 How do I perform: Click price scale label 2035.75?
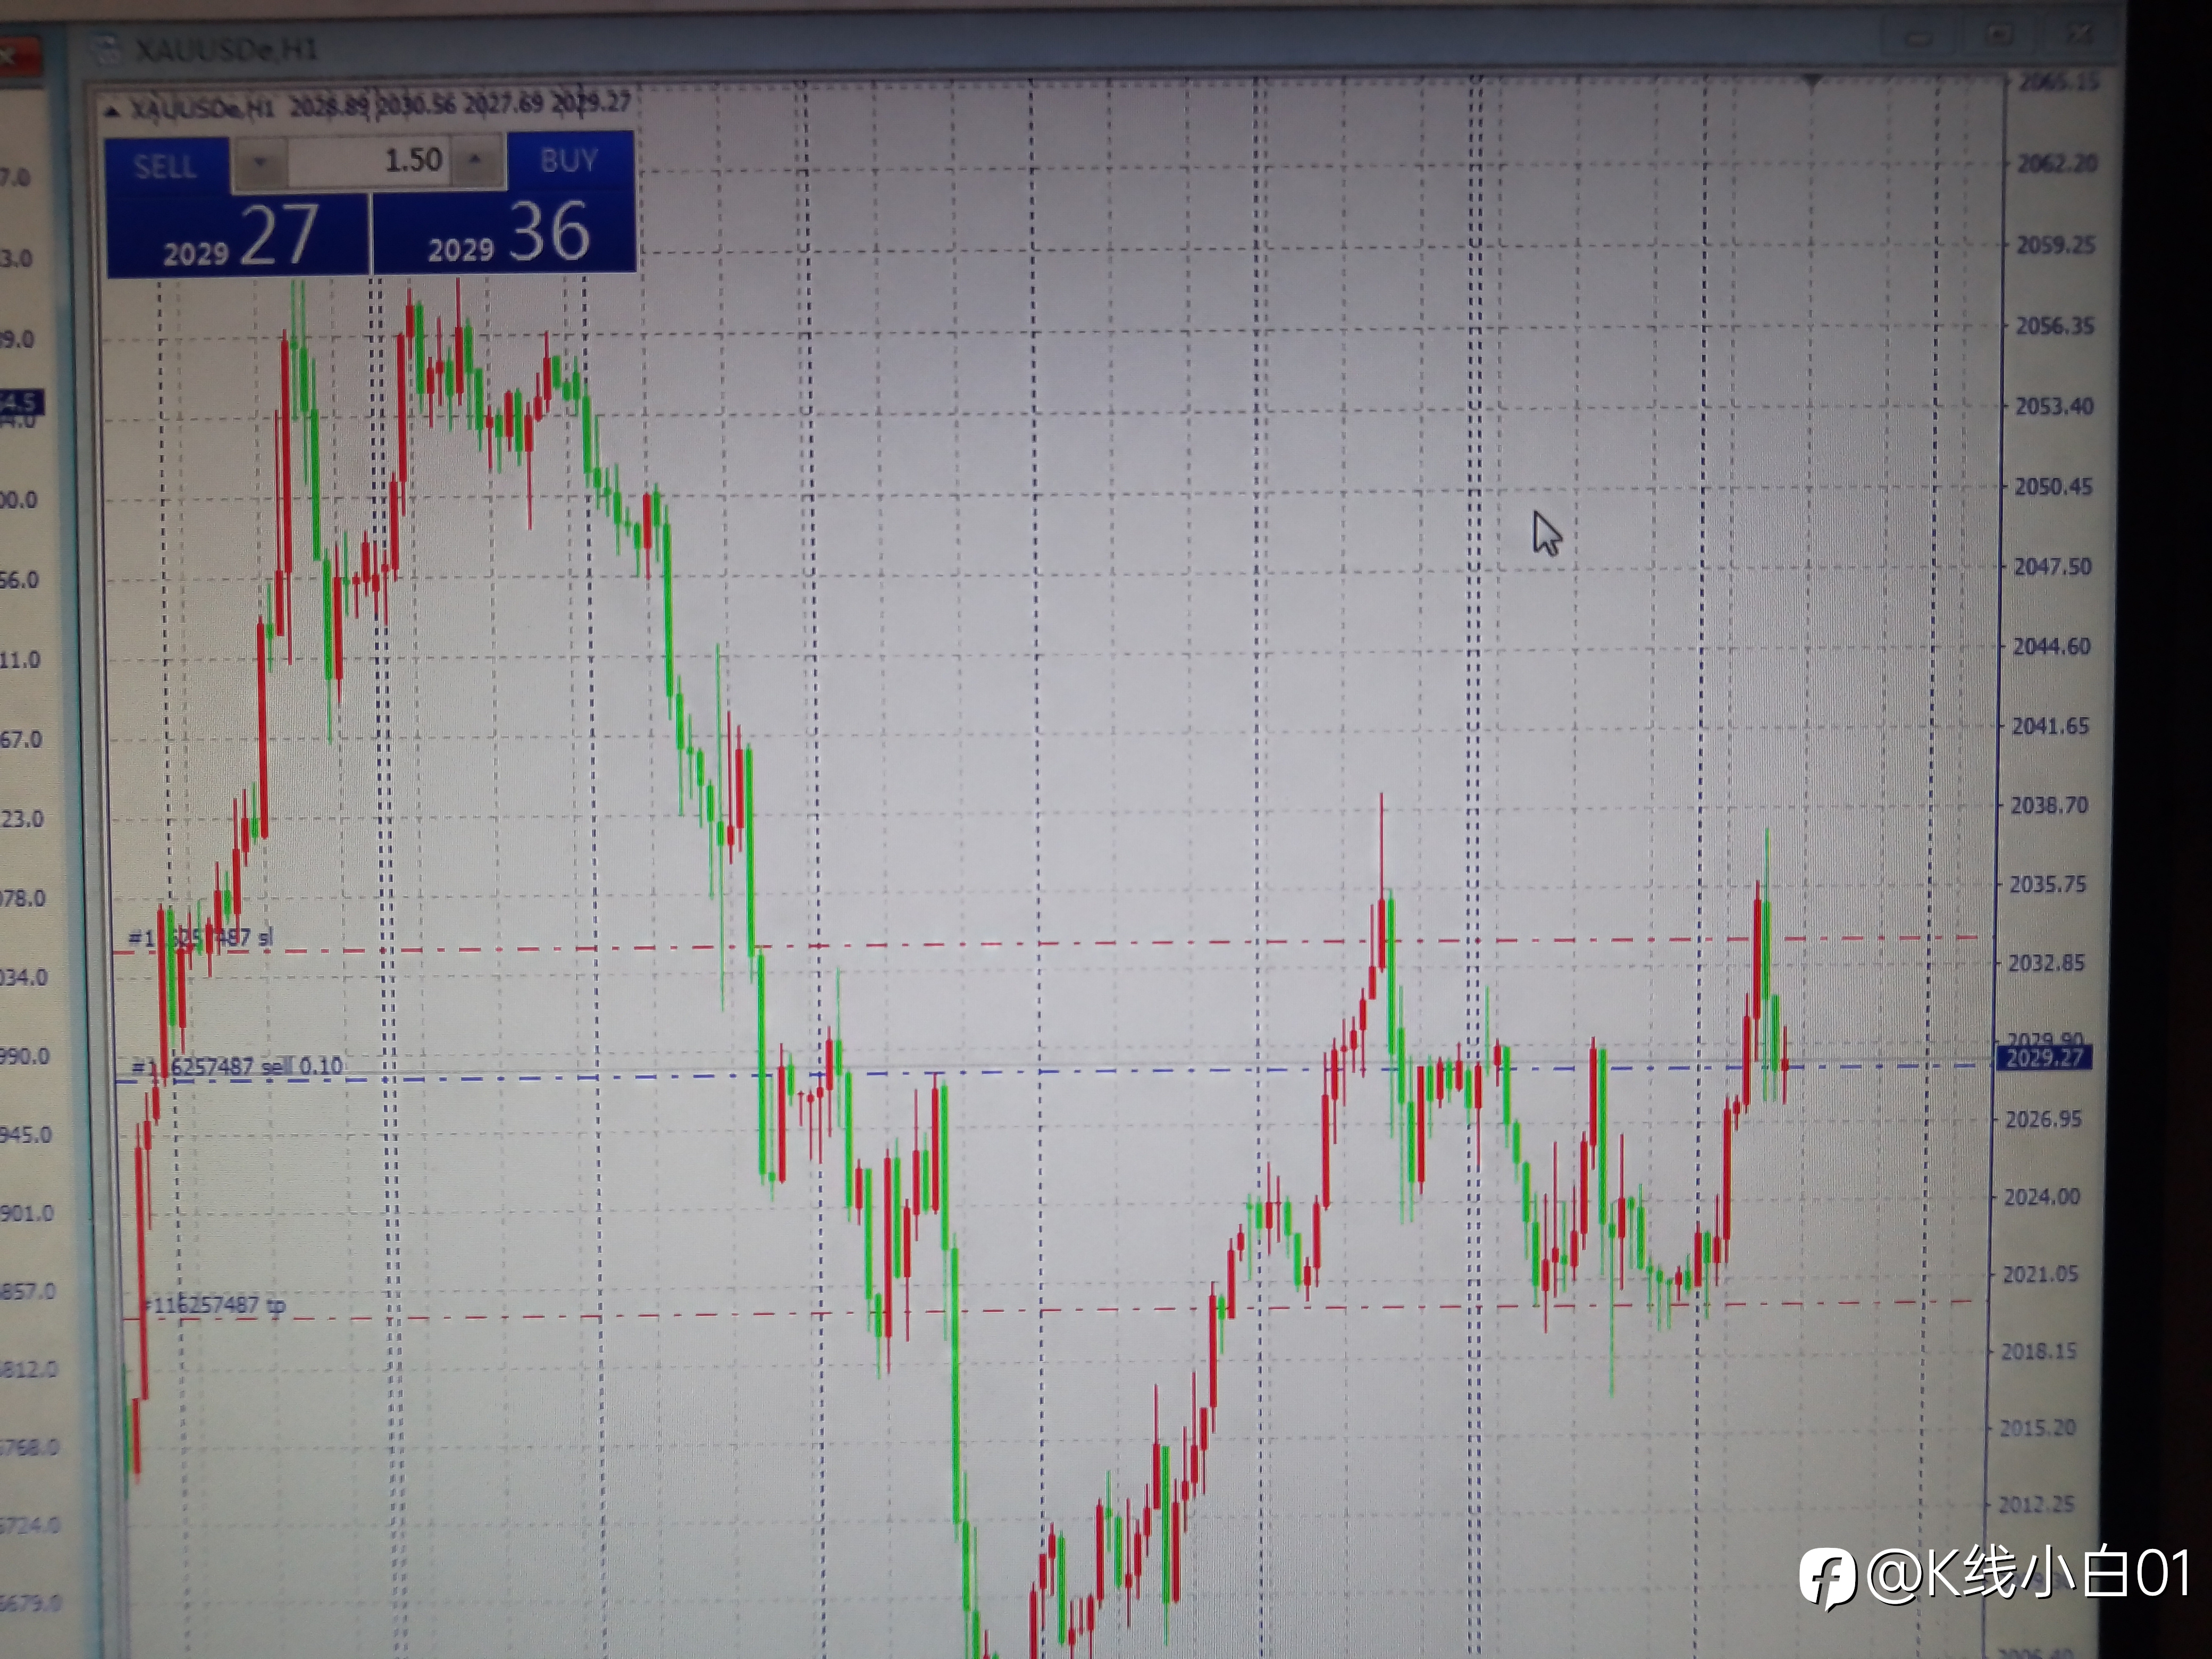[2047, 884]
